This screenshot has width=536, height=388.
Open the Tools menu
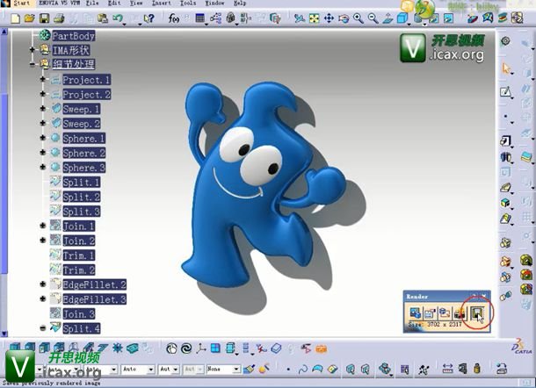click(187, 4)
